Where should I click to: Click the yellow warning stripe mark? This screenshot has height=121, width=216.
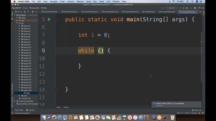(x=201, y=41)
